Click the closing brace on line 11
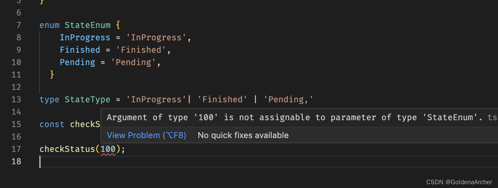 point(52,74)
